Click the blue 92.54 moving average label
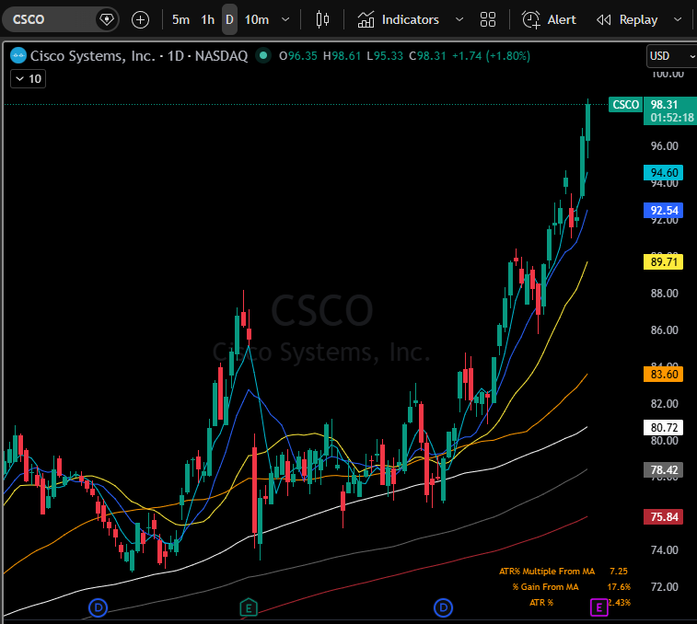 663,210
